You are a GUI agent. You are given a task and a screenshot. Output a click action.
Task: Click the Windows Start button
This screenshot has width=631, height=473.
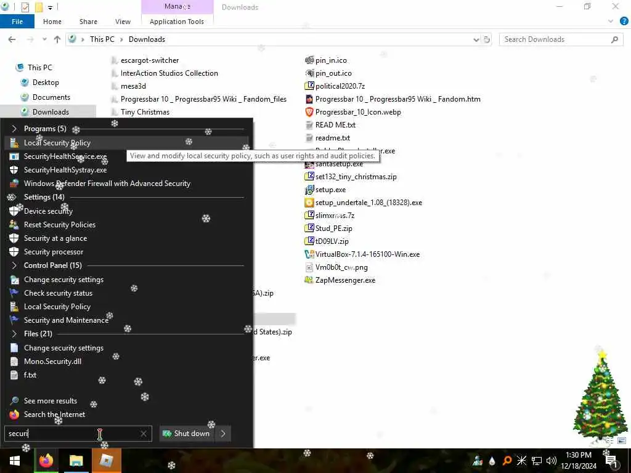pyautogui.click(x=15, y=461)
